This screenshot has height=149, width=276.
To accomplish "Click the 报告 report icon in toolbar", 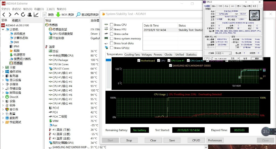I will pyautogui.click(x=45, y=14).
